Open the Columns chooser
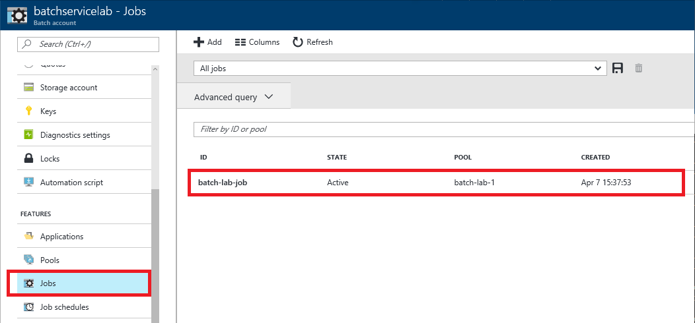This screenshot has height=323, width=695. click(258, 42)
